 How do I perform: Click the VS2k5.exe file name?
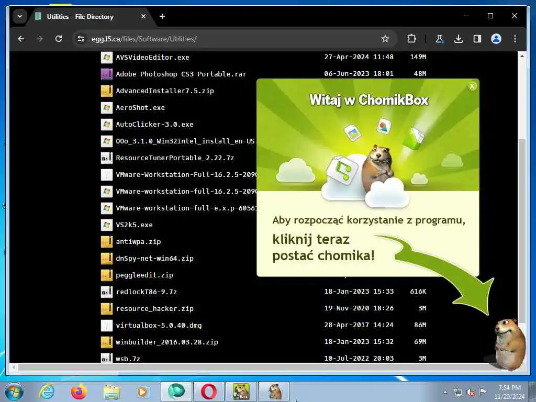pyautogui.click(x=134, y=225)
